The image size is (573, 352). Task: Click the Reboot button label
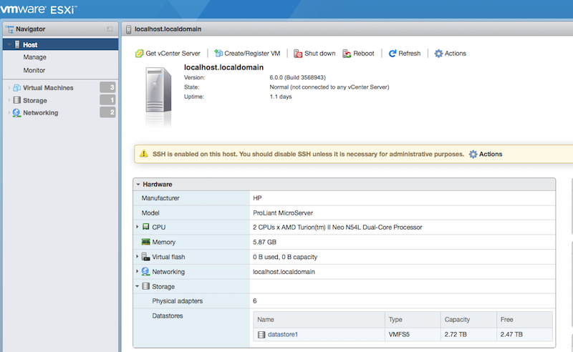click(x=364, y=54)
